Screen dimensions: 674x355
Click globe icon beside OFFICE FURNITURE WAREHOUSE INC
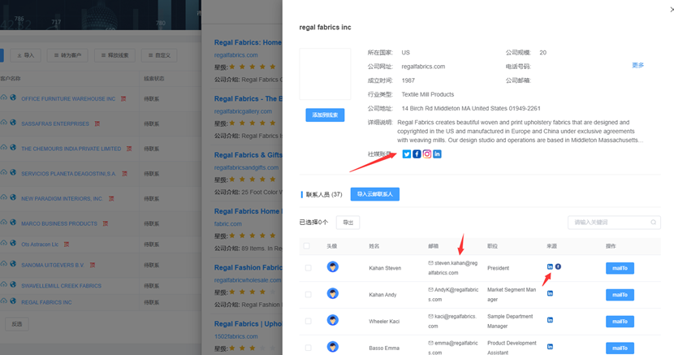[x=13, y=97]
